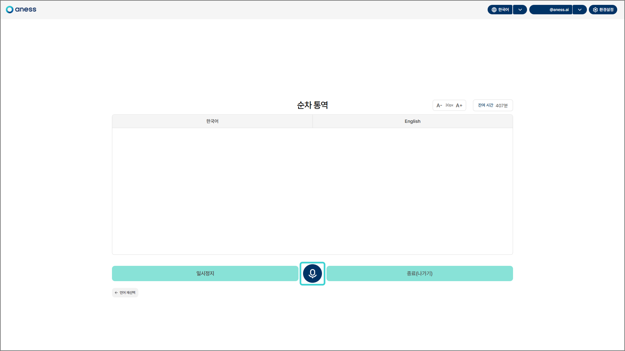Go back via 언어 재선택 arrow link
This screenshot has height=351, width=625.
pyautogui.click(x=125, y=292)
